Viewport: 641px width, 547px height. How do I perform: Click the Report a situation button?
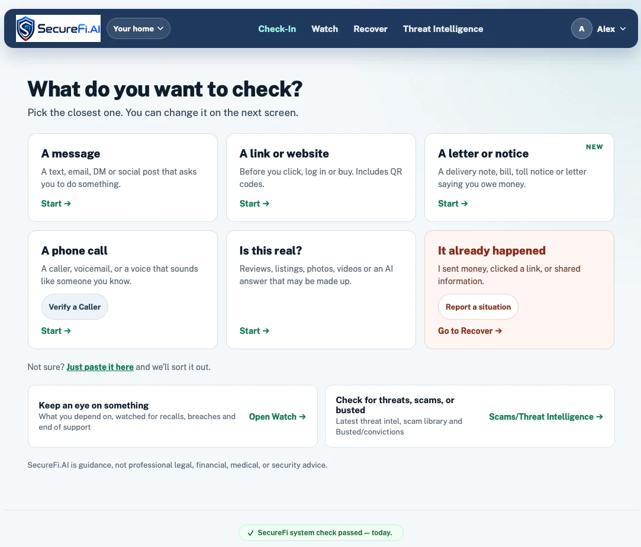(478, 307)
